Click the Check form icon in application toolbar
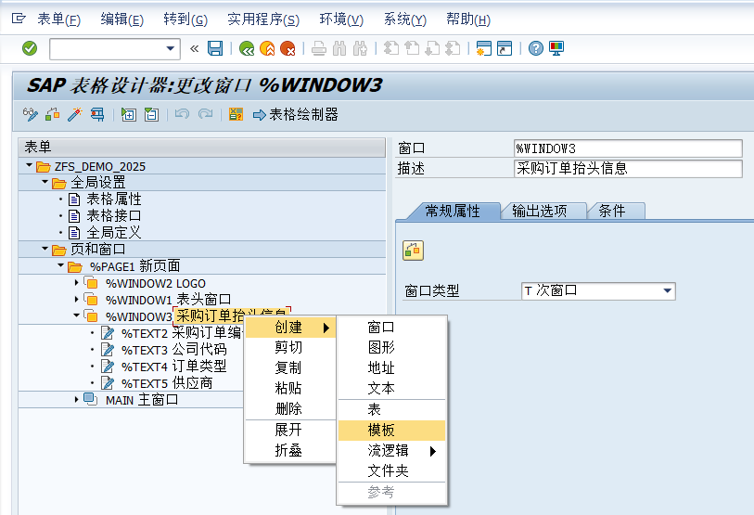Viewport: 754px width, 515px height. pyautogui.click(x=53, y=114)
